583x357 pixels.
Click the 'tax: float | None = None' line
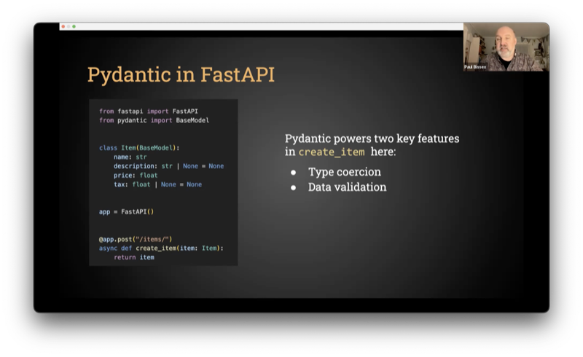[157, 184]
